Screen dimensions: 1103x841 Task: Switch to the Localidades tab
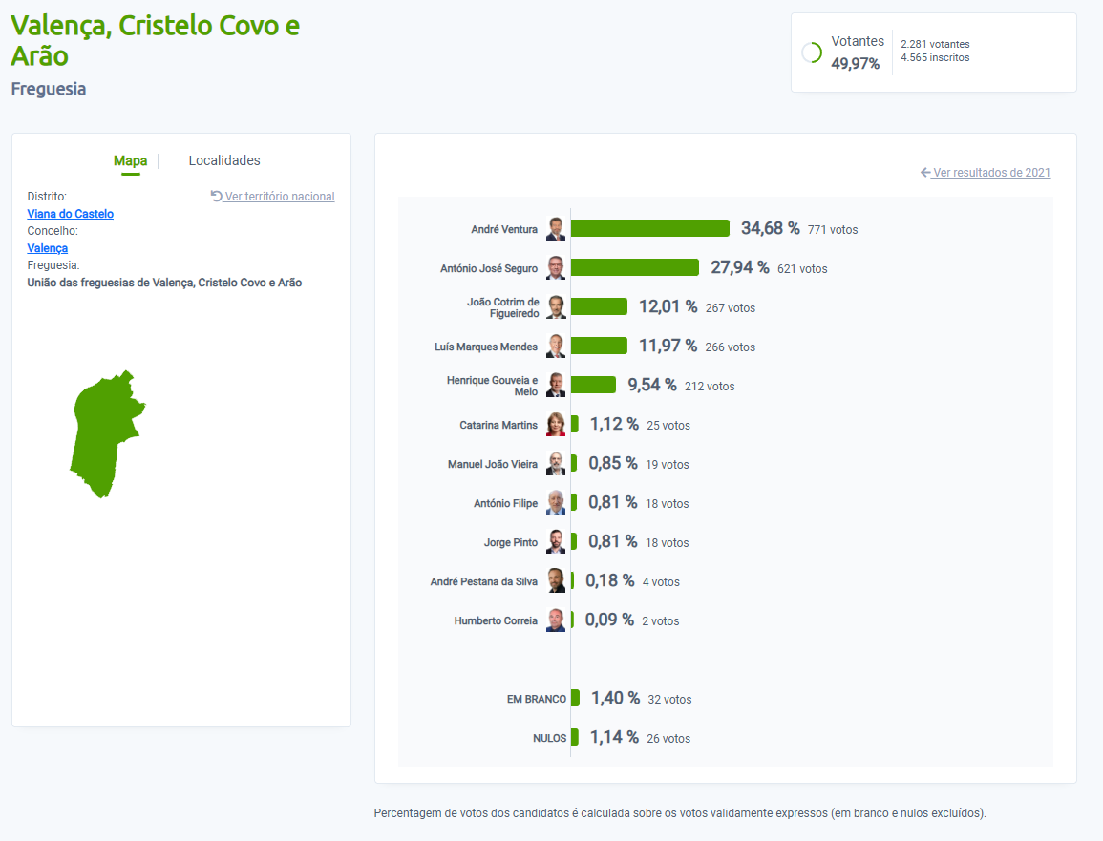[x=224, y=160]
